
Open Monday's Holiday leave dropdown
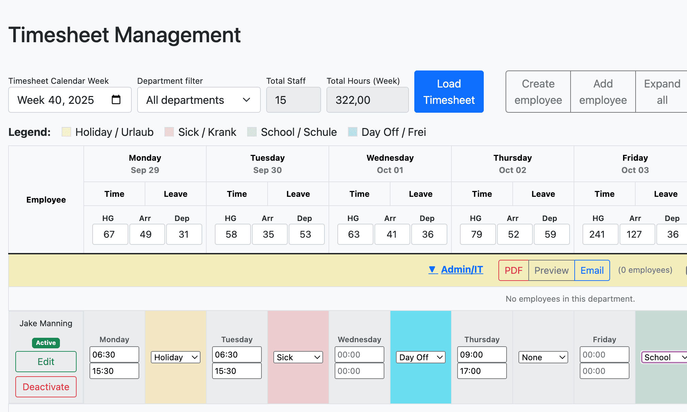(176, 357)
